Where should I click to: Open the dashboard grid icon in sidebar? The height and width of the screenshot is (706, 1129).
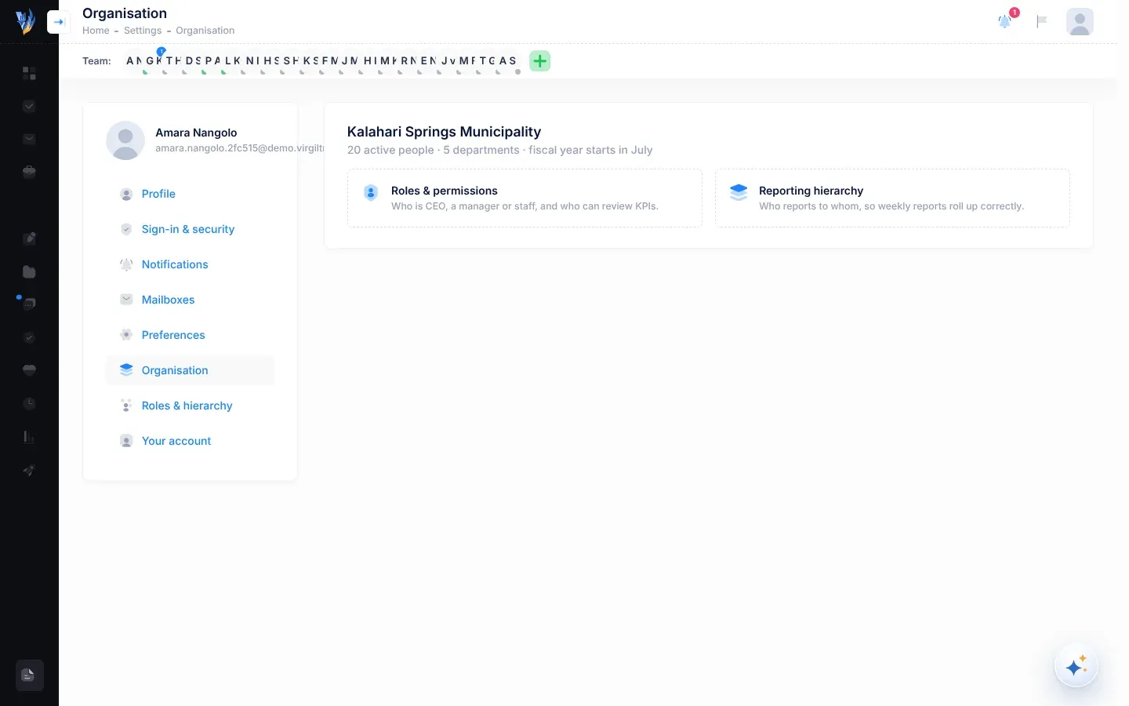[x=29, y=73]
